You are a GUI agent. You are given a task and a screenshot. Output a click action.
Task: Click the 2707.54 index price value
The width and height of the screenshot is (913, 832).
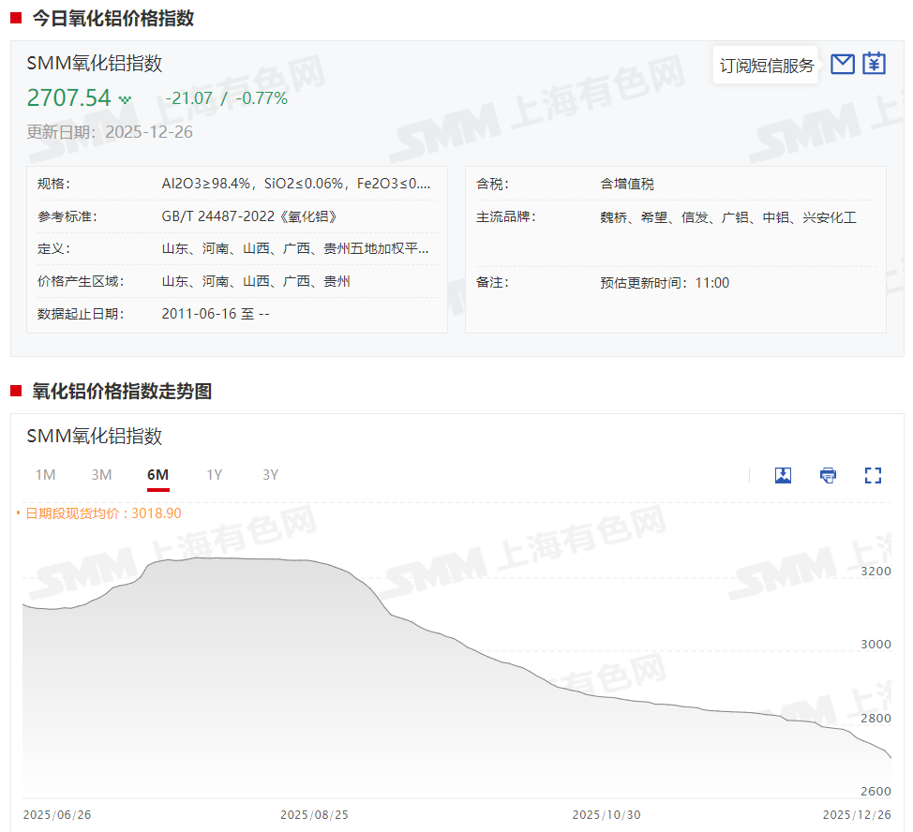click(68, 98)
